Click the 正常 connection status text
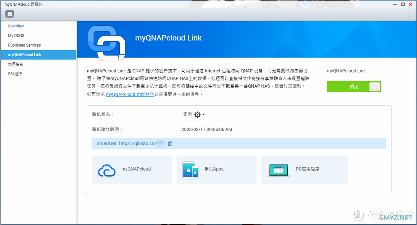The width and height of the screenshot is (417, 225). [187, 114]
